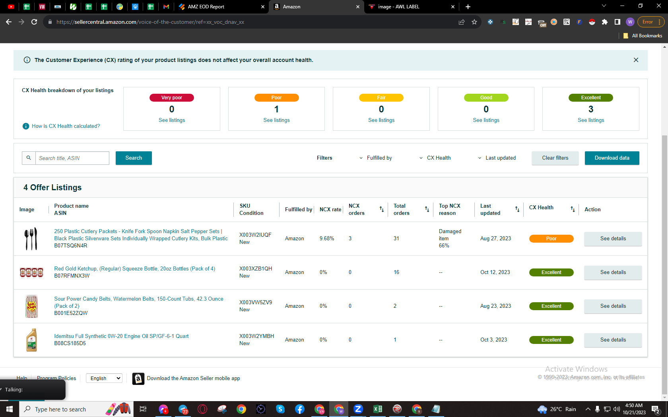The height and width of the screenshot is (417, 668).
Task: Show hidden system tray icons
Action: click(x=588, y=409)
